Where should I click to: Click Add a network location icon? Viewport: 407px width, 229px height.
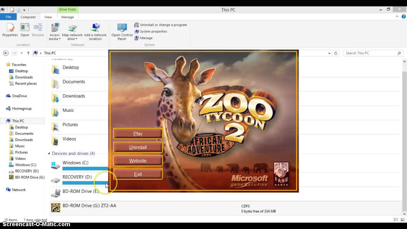point(95,32)
